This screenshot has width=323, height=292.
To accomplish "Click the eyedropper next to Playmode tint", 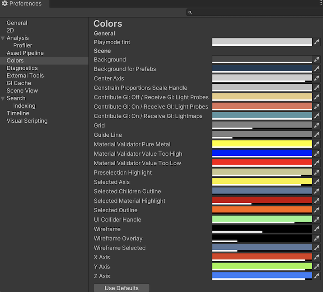I will tap(317, 42).
